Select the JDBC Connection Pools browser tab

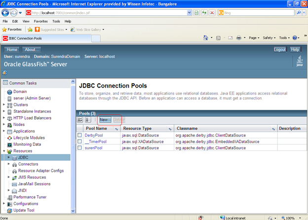tap(47, 38)
